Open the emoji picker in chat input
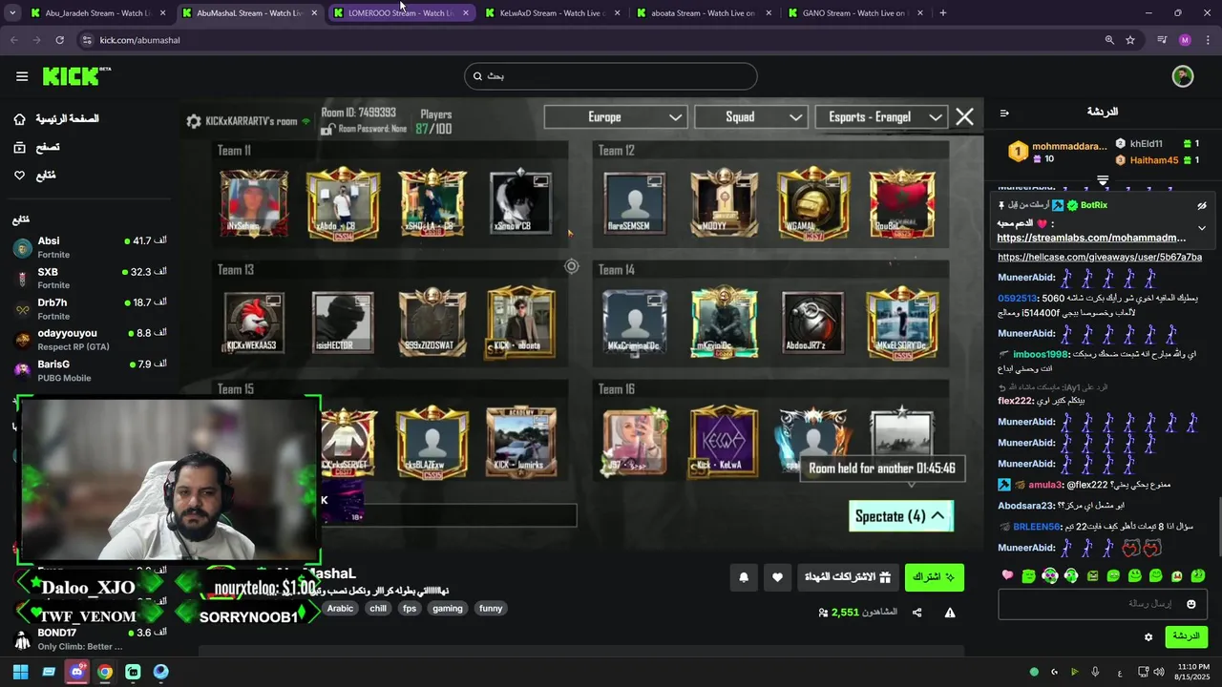The height and width of the screenshot is (687, 1222). click(1190, 604)
